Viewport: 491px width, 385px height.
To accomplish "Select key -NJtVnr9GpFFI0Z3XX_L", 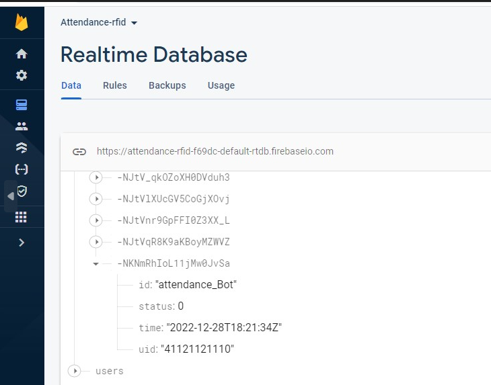I will coord(174,220).
